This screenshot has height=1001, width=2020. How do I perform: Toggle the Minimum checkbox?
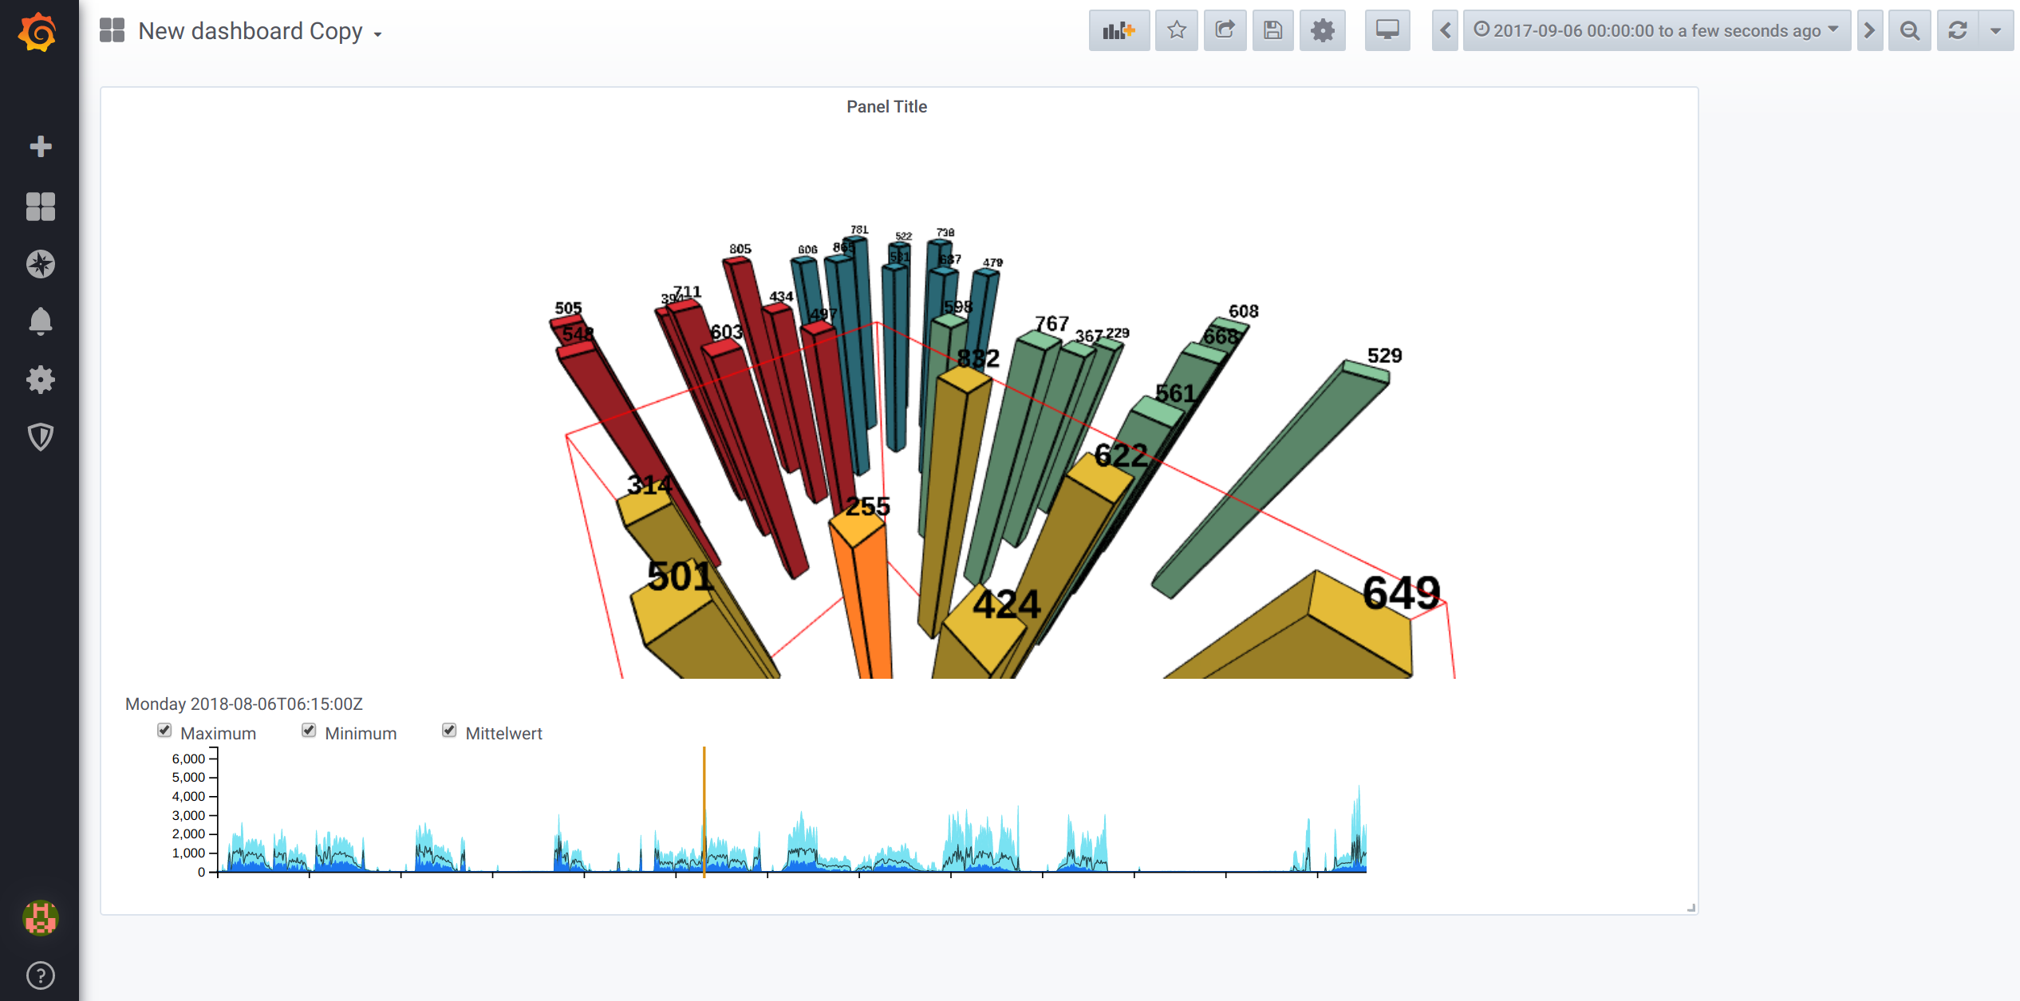(x=309, y=730)
